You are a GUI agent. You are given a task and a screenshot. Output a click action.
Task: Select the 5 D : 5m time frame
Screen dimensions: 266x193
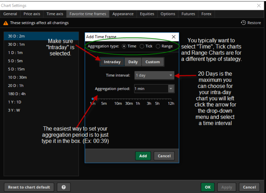(41, 61)
